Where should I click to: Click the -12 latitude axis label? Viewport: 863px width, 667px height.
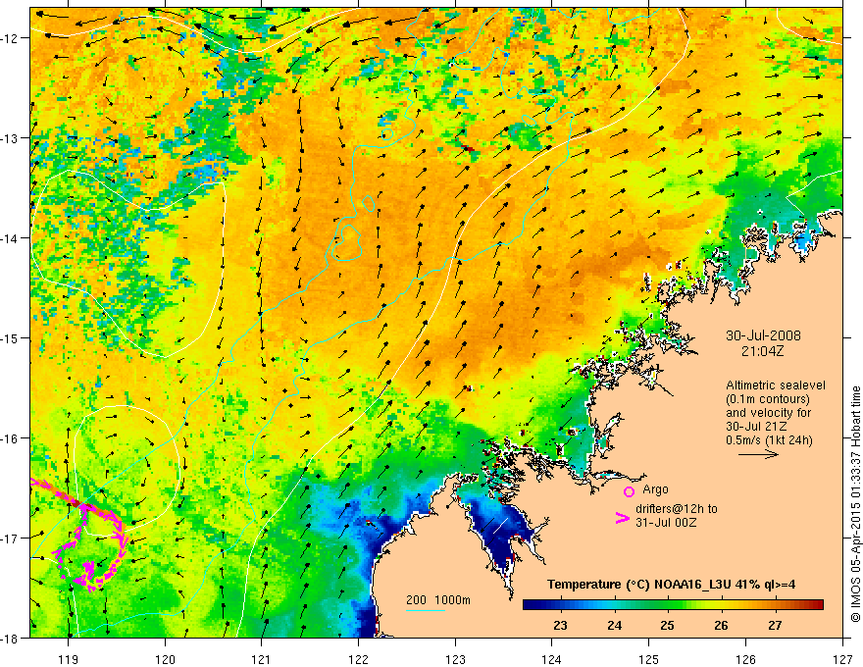click(x=11, y=38)
